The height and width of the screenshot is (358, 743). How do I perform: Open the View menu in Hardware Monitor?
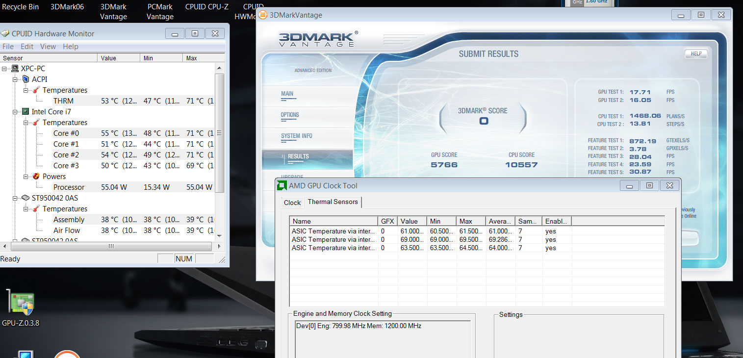48,47
